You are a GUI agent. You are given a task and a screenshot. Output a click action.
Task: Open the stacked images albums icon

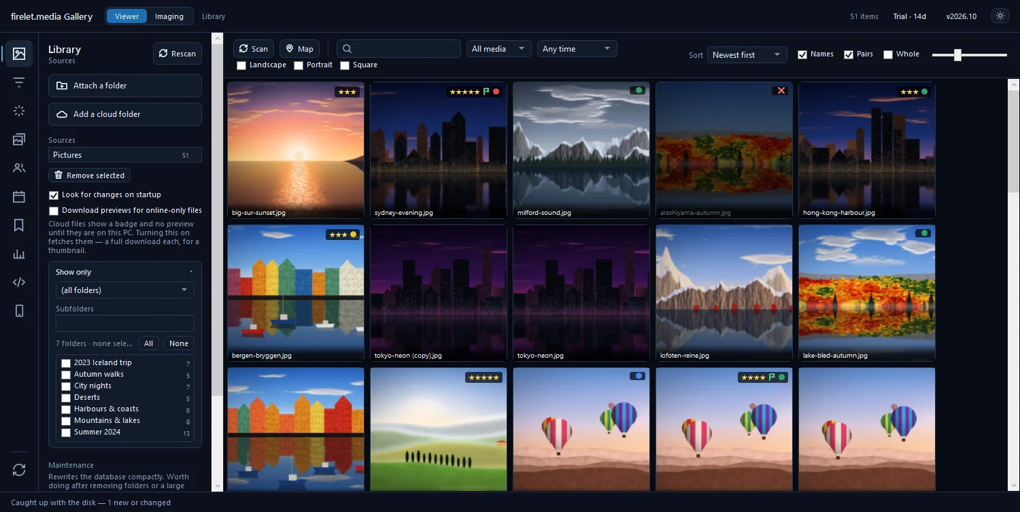click(19, 139)
